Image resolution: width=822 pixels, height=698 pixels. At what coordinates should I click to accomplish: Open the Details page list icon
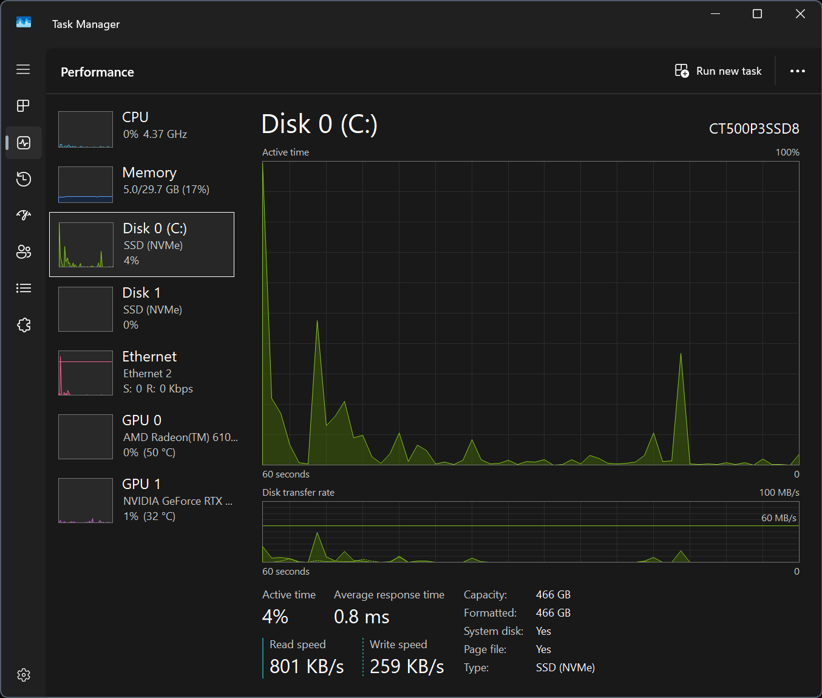24,288
